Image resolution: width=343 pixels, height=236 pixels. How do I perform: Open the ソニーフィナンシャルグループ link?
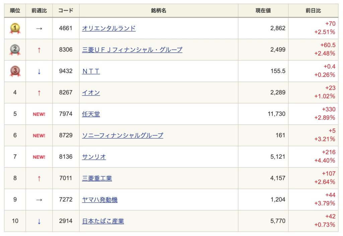pos(123,136)
